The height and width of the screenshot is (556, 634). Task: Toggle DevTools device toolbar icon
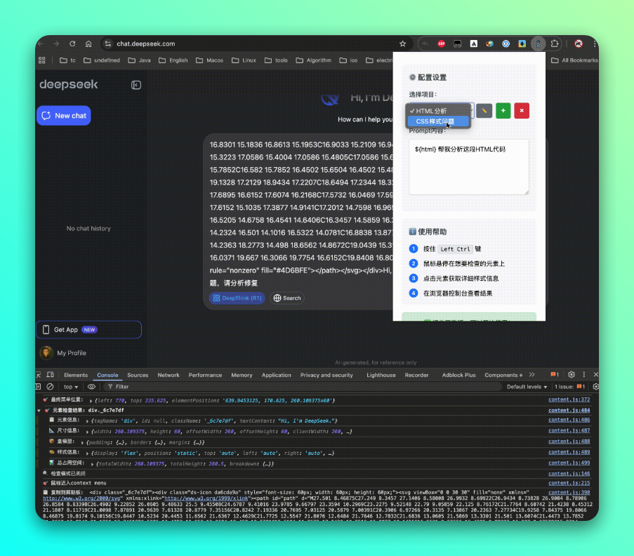(50, 375)
